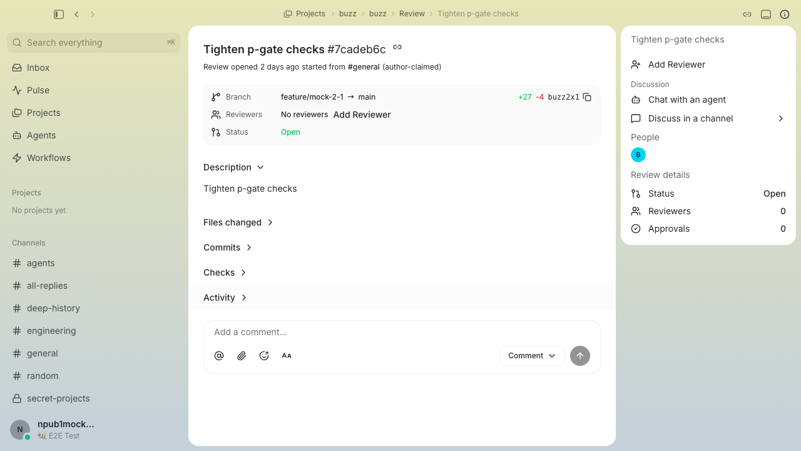Toggle text formatting Aa icon
The height and width of the screenshot is (451, 801).
287,356
